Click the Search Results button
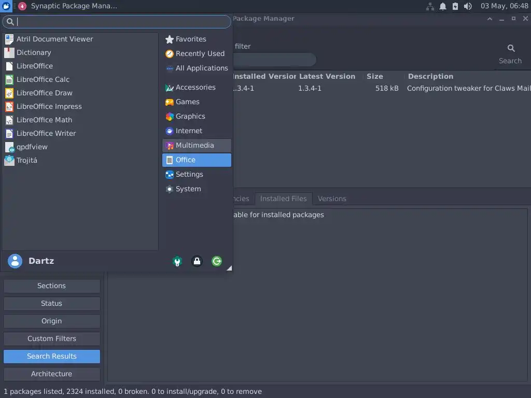This screenshot has width=531, height=398. tap(52, 357)
